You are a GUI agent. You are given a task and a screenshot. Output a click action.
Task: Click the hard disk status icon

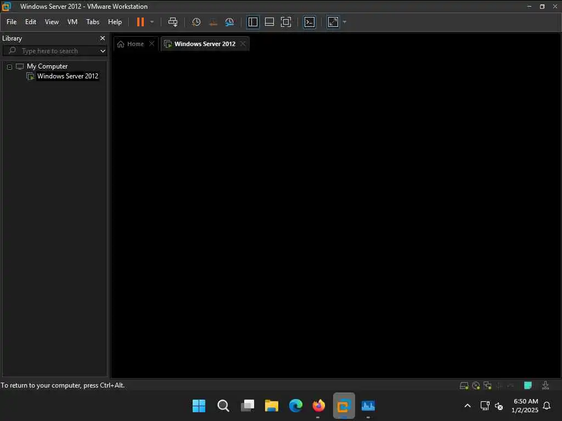coord(464,385)
